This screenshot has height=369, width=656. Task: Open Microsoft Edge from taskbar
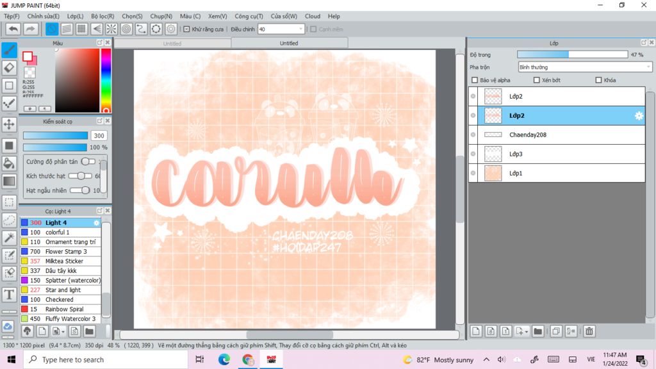pyautogui.click(x=224, y=360)
